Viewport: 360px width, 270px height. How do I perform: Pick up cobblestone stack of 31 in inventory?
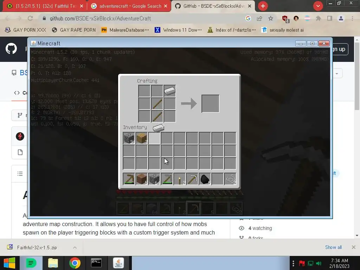[x=129, y=138]
